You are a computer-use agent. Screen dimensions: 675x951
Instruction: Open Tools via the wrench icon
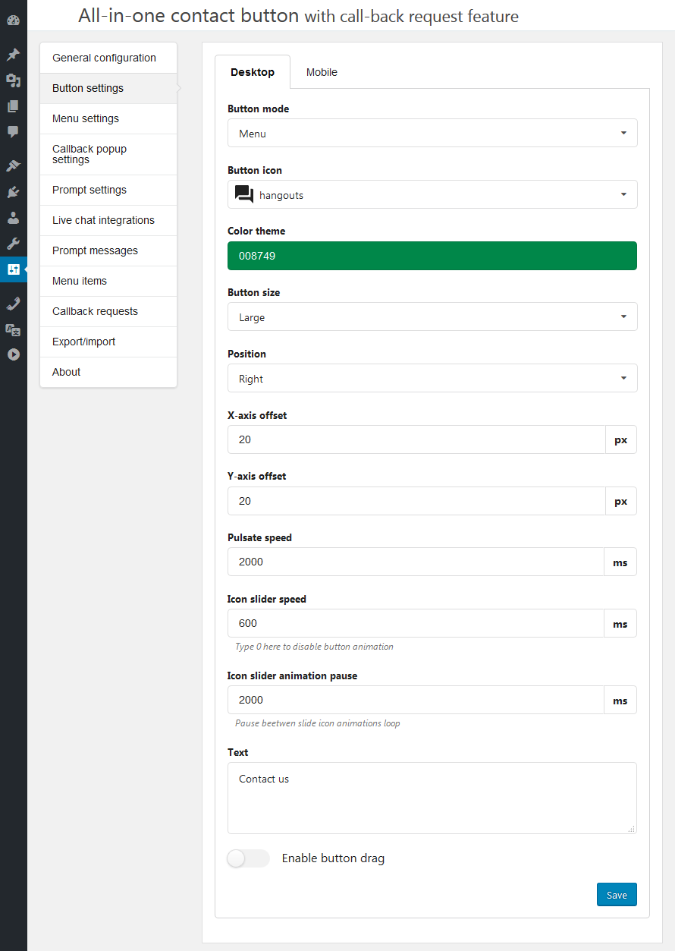(13, 244)
